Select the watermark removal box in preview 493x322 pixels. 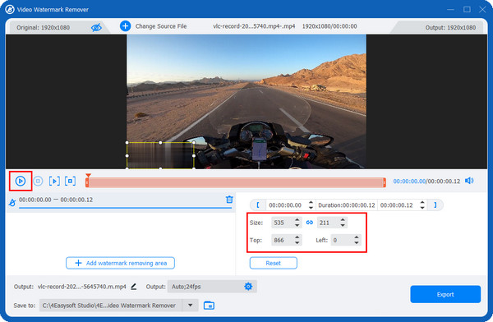(160, 155)
